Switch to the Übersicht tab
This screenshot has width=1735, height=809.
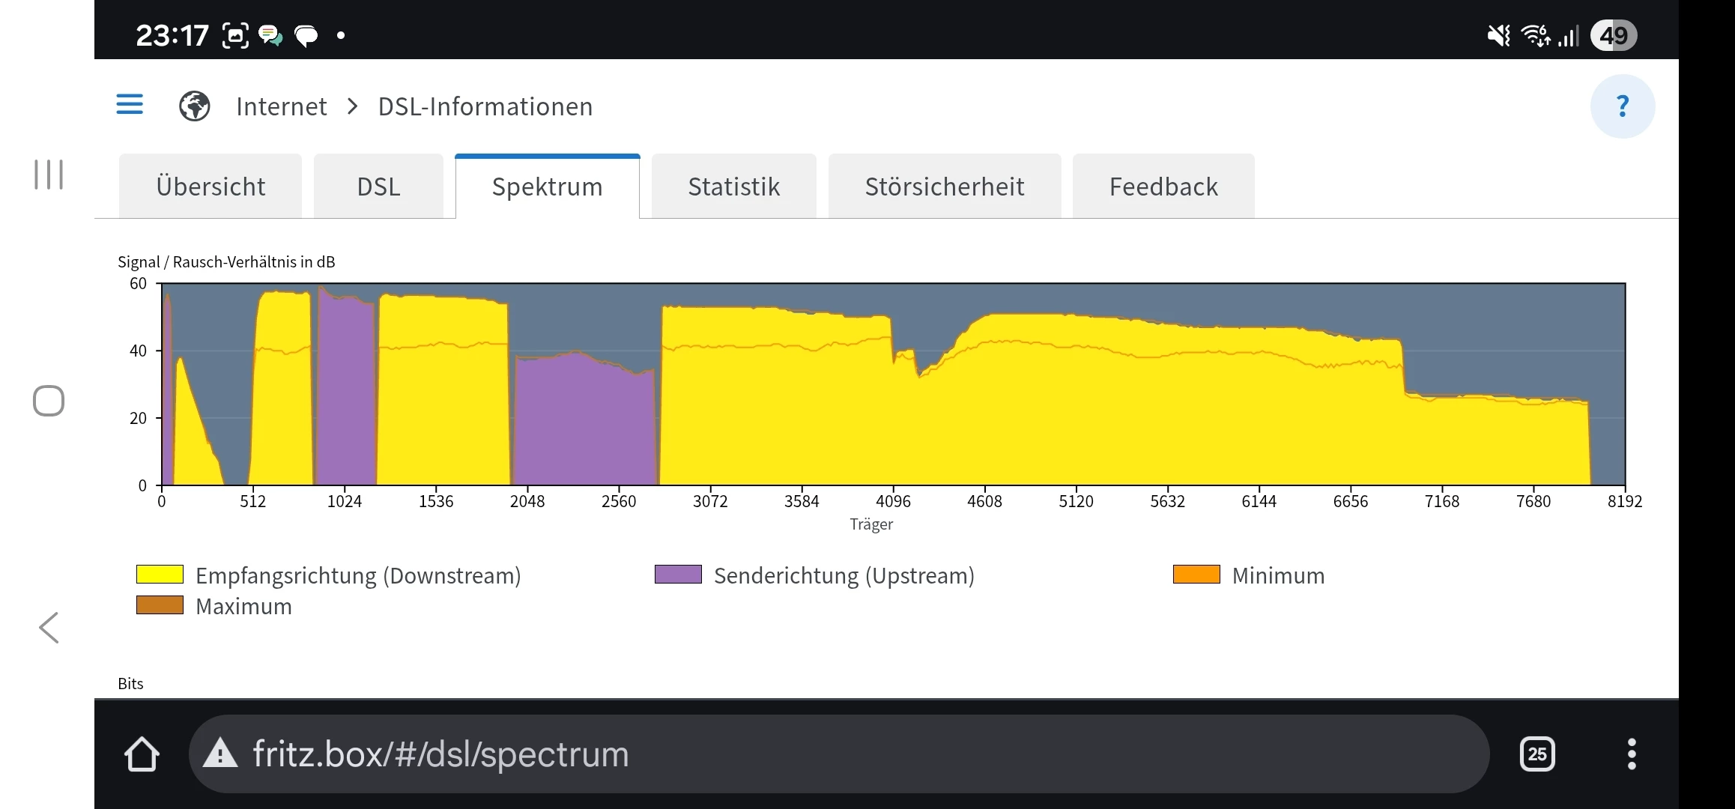point(211,187)
